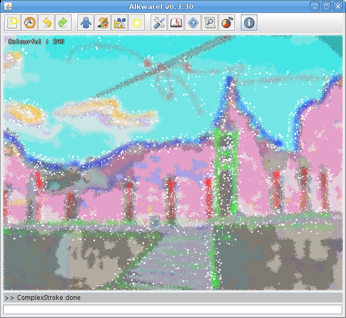The height and width of the screenshot is (318, 346).
Task: Open settings with wrench and screwdriver icon
Action: 159,23
